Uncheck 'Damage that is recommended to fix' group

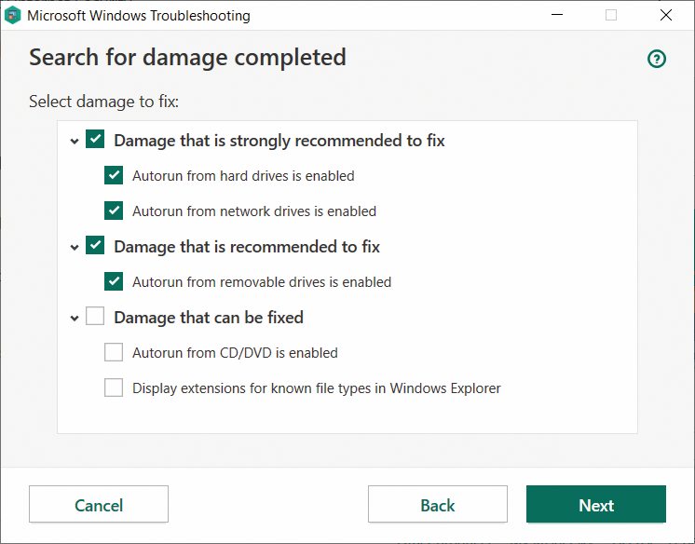pos(95,245)
